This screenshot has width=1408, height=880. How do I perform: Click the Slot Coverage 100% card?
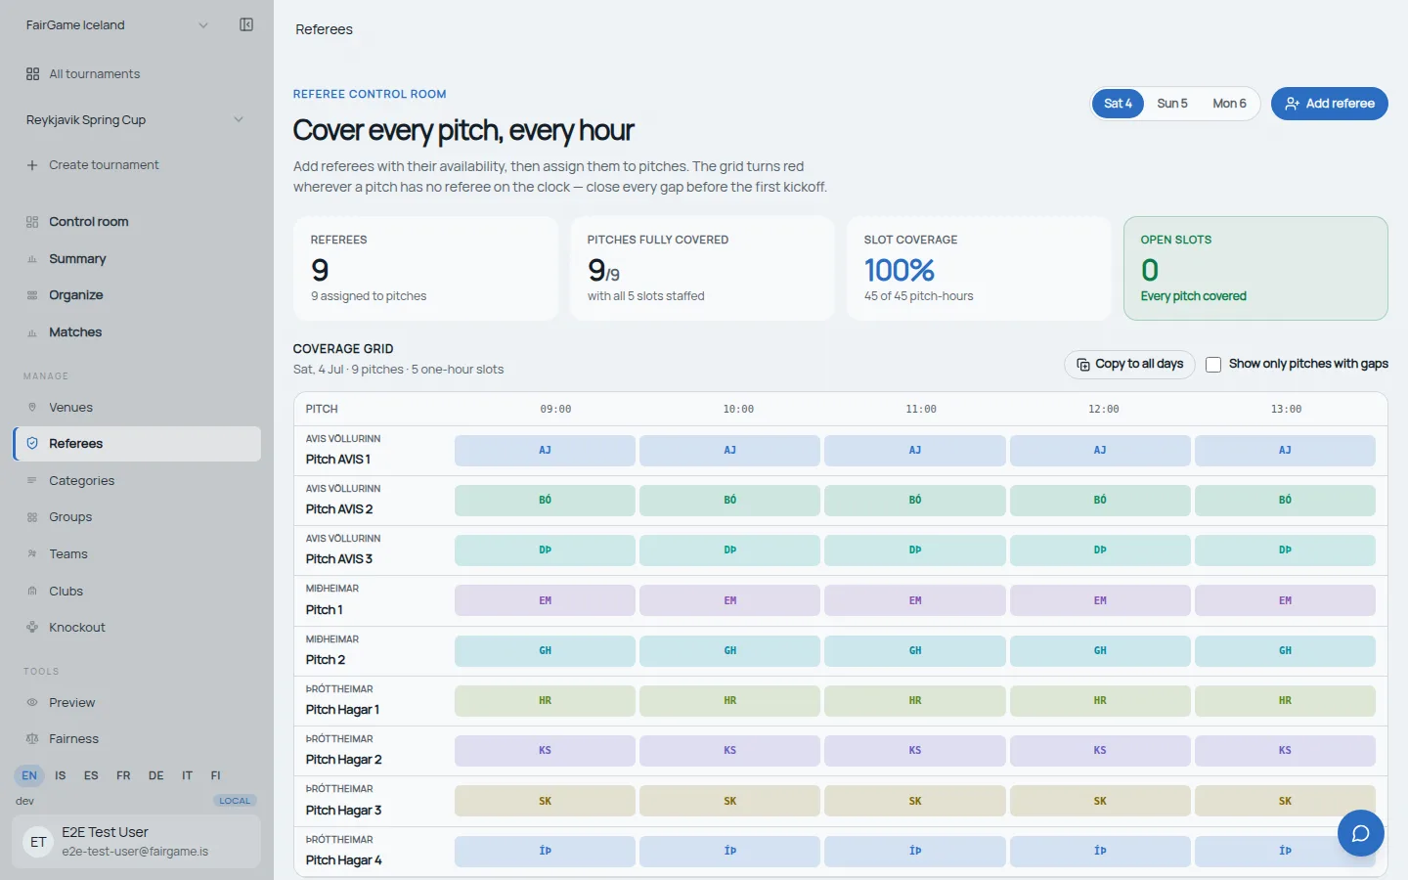pos(979,269)
